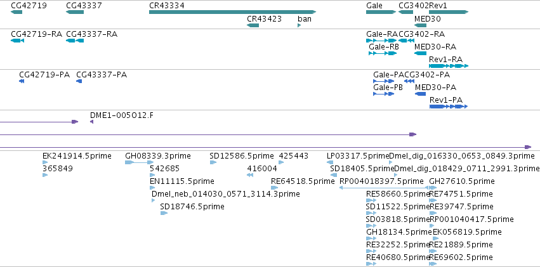Select the RP001040417.5prime EST glyph
Image resolution: width=540 pixels, height=267 pixels.
(x=433, y=226)
